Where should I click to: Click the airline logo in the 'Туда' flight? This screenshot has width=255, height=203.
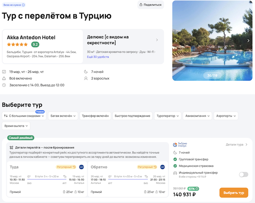click(81, 167)
